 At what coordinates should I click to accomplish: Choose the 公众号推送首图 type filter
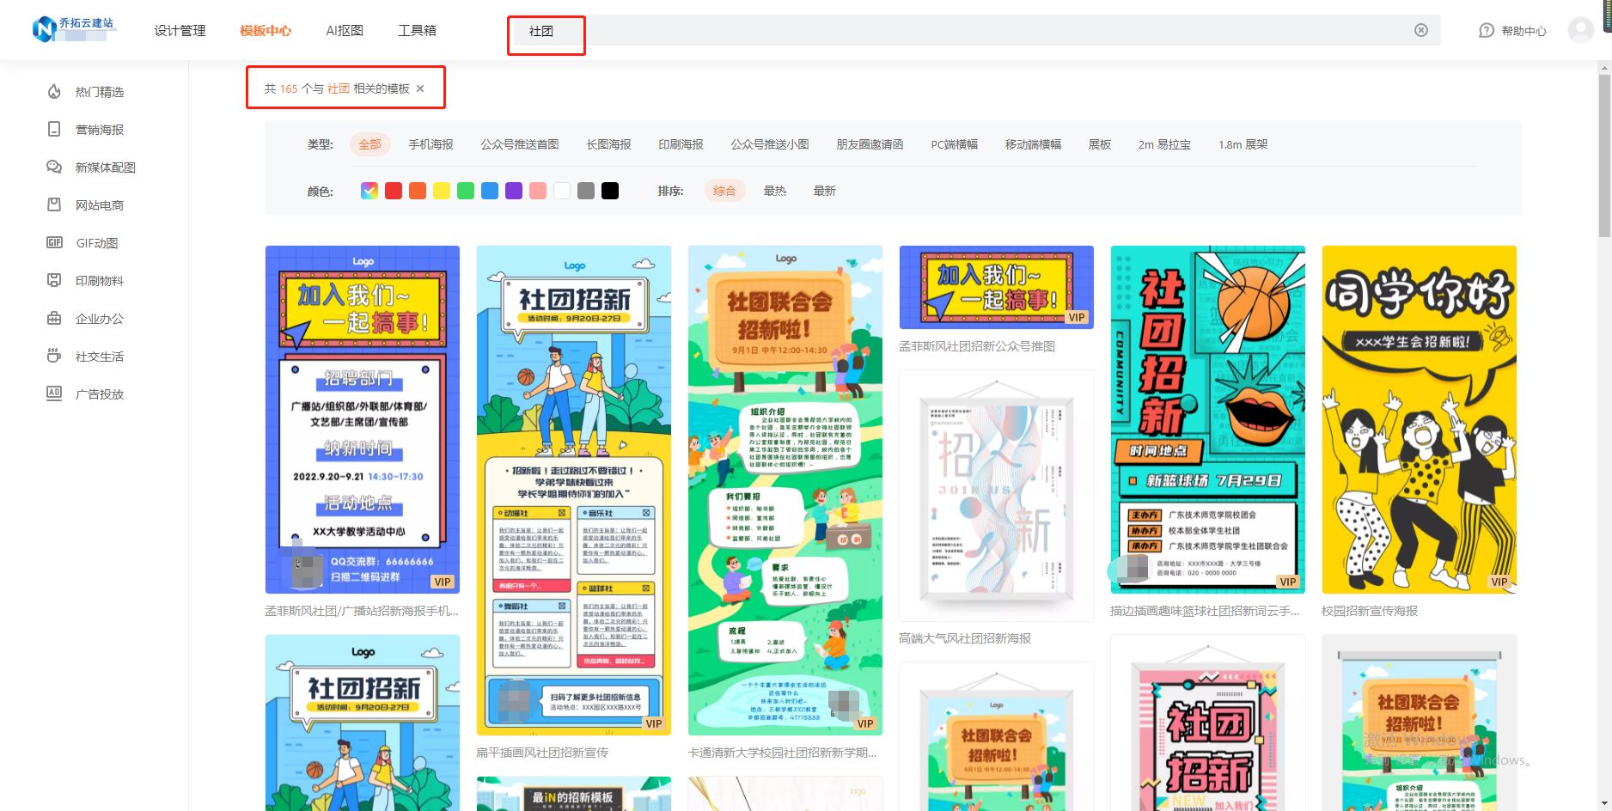(x=520, y=143)
